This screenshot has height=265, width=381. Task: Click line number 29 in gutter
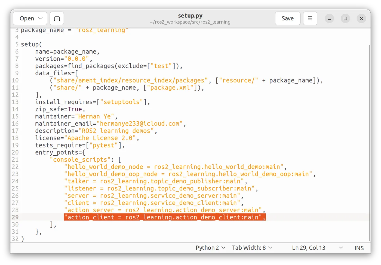click(15, 217)
